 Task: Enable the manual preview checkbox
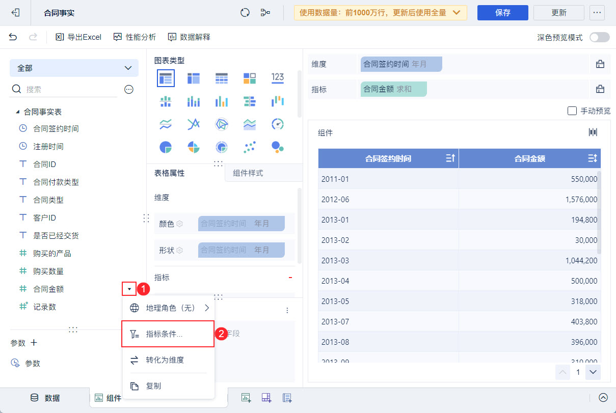pos(572,111)
